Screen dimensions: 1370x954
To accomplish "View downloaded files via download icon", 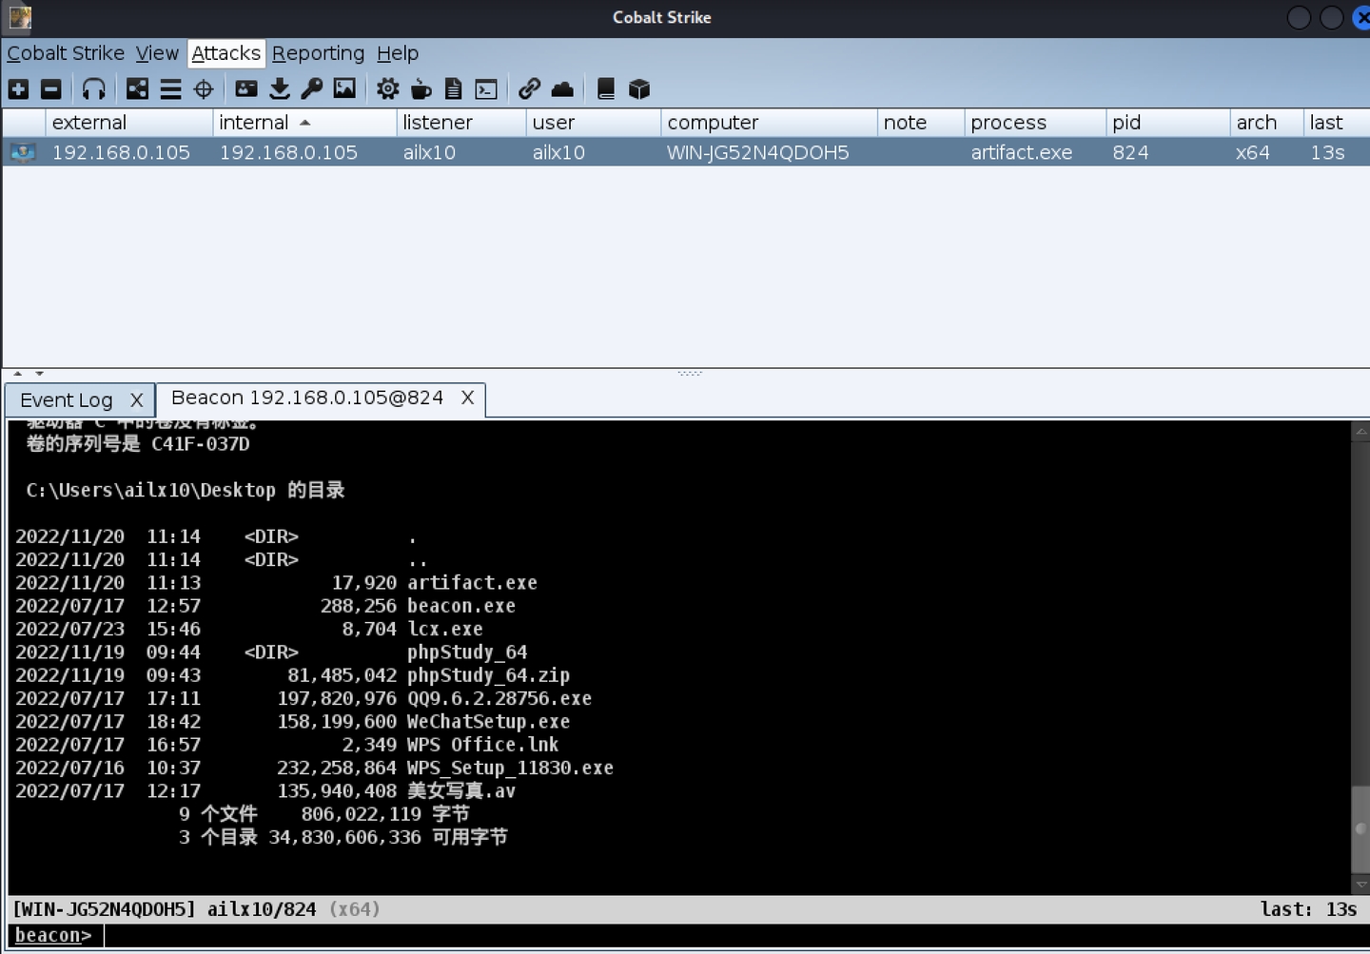I will click(x=279, y=88).
